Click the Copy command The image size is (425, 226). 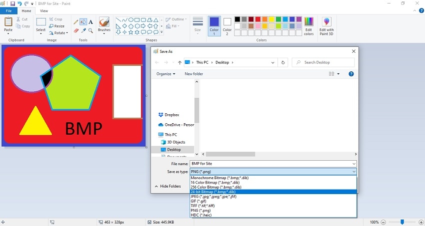[x=23, y=26]
